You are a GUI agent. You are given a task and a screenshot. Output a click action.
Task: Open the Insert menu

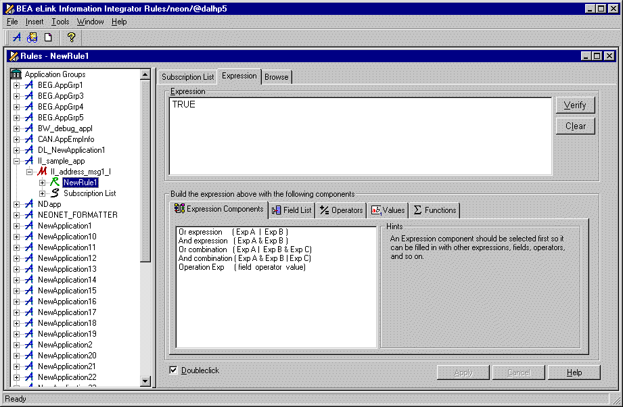click(x=34, y=22)
